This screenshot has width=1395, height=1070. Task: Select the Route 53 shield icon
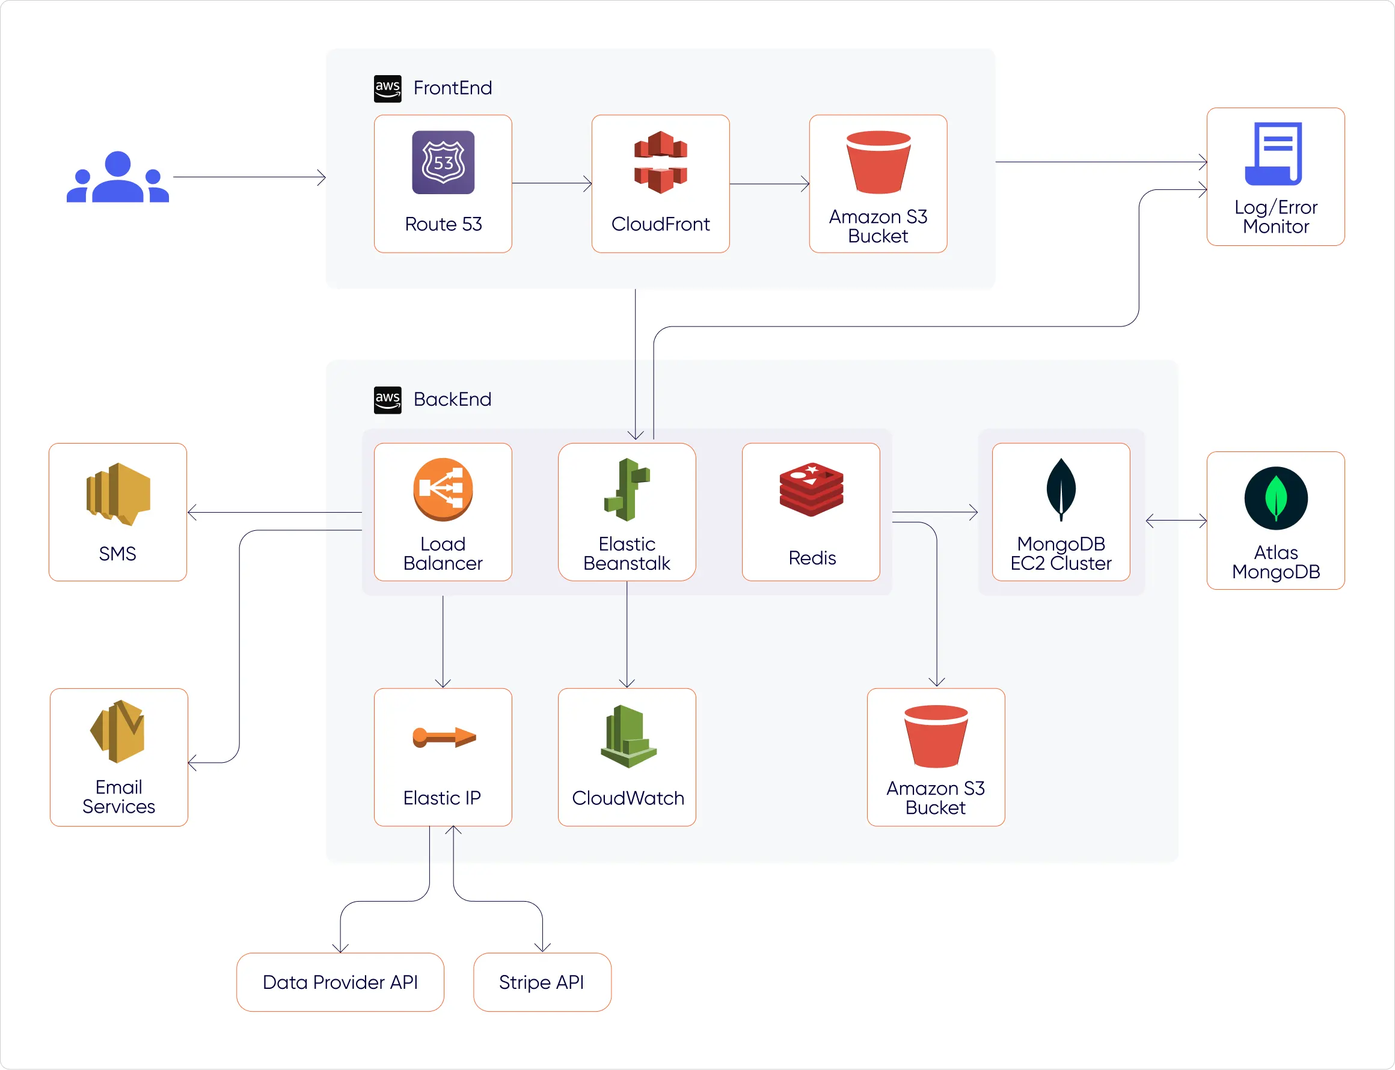(443, 162)
